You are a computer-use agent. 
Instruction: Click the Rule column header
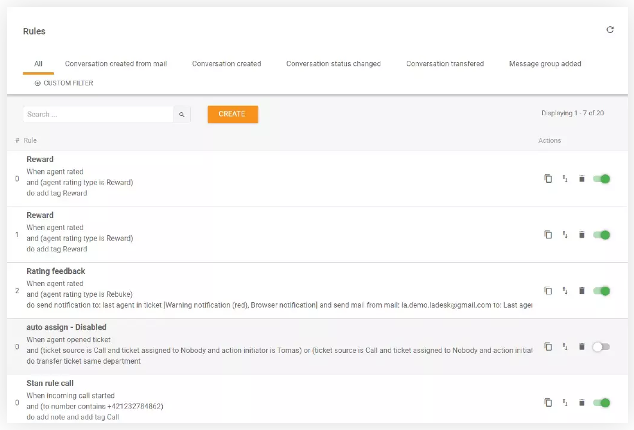tap(30, 140)
